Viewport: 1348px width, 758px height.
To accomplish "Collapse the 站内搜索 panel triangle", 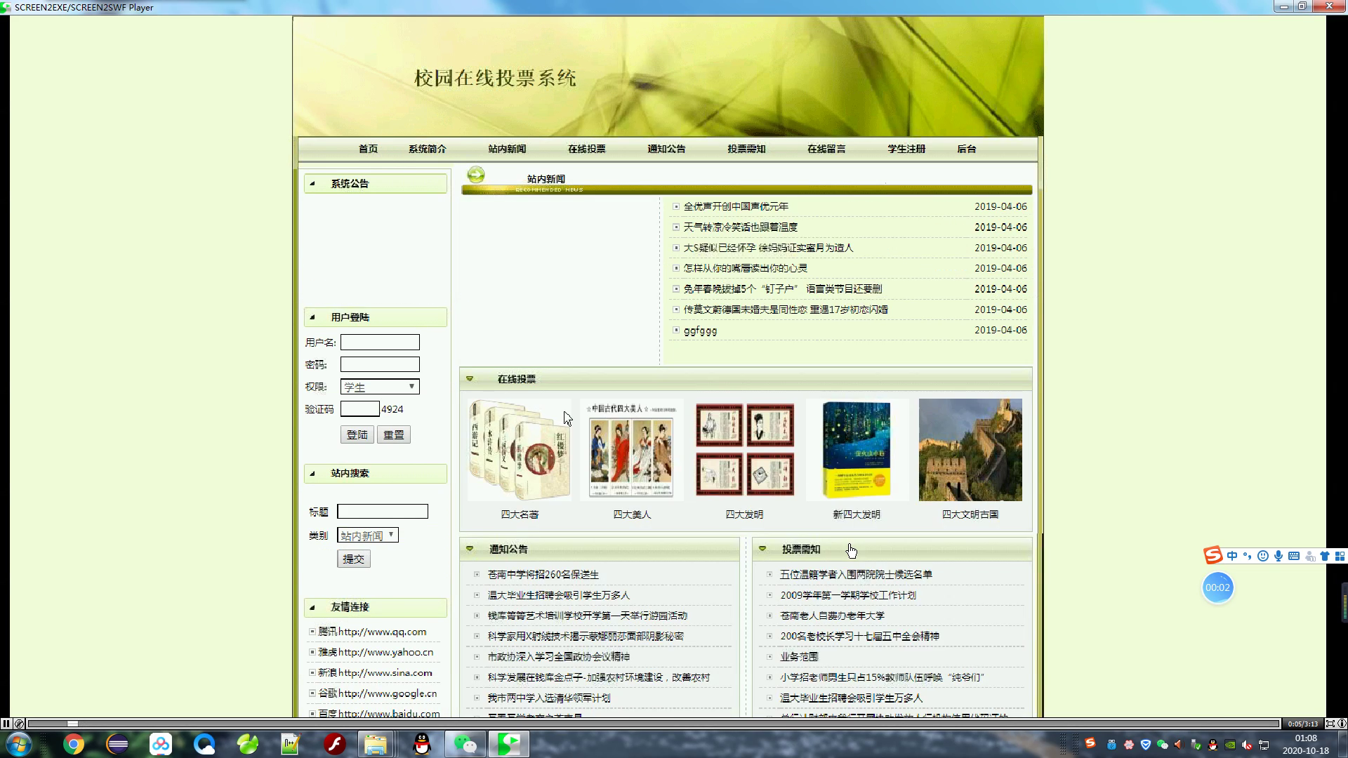I will coord(313,473).
